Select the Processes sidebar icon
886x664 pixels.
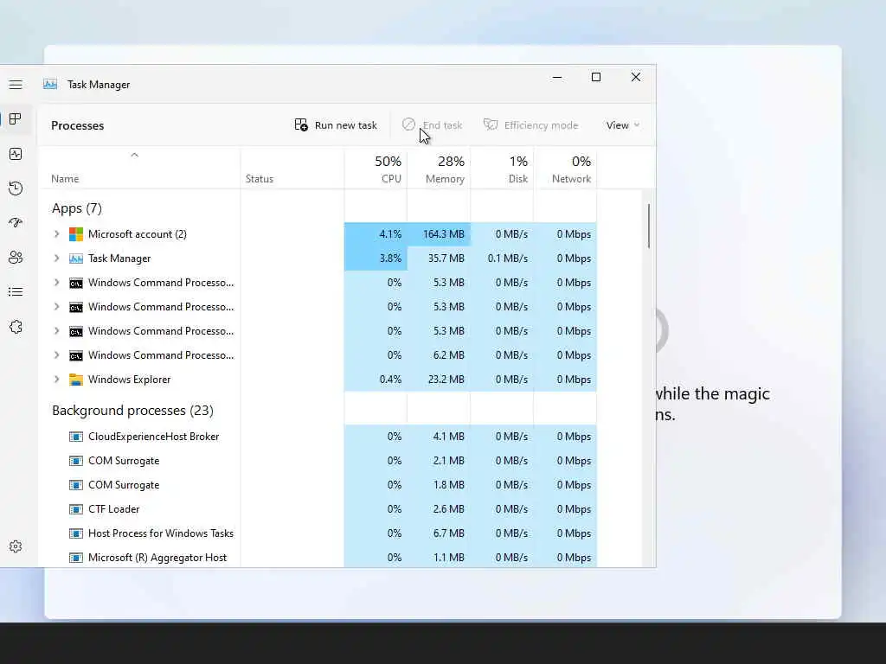[16, 119]
